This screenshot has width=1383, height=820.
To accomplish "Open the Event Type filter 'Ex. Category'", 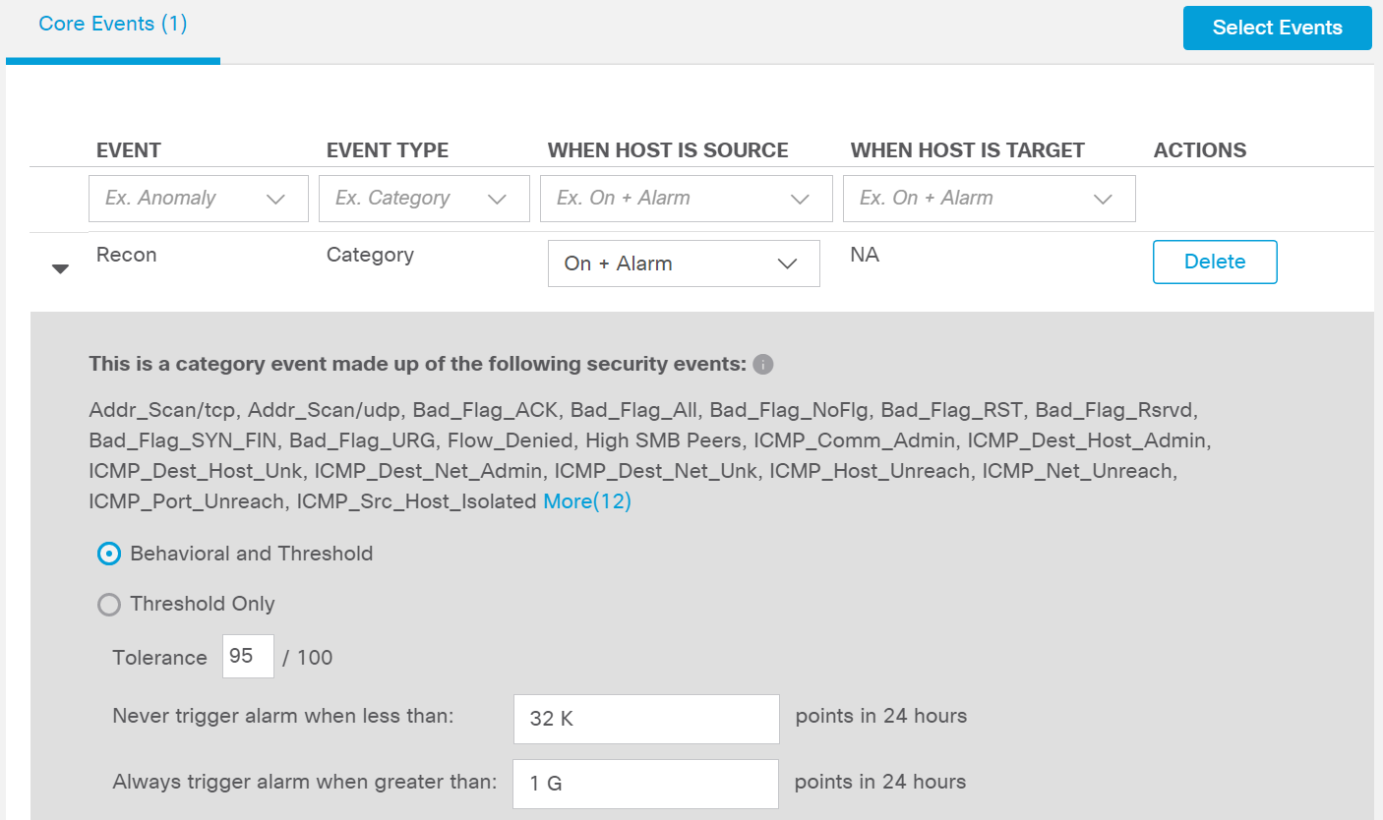I will tap(424, 199).
